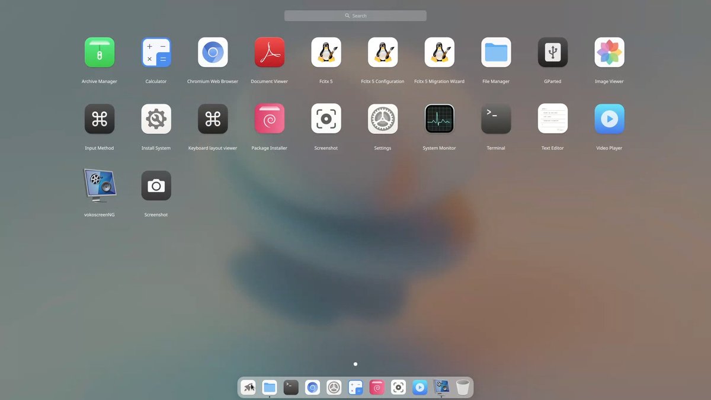Open File Manager from the app grid

pos(496,53)
